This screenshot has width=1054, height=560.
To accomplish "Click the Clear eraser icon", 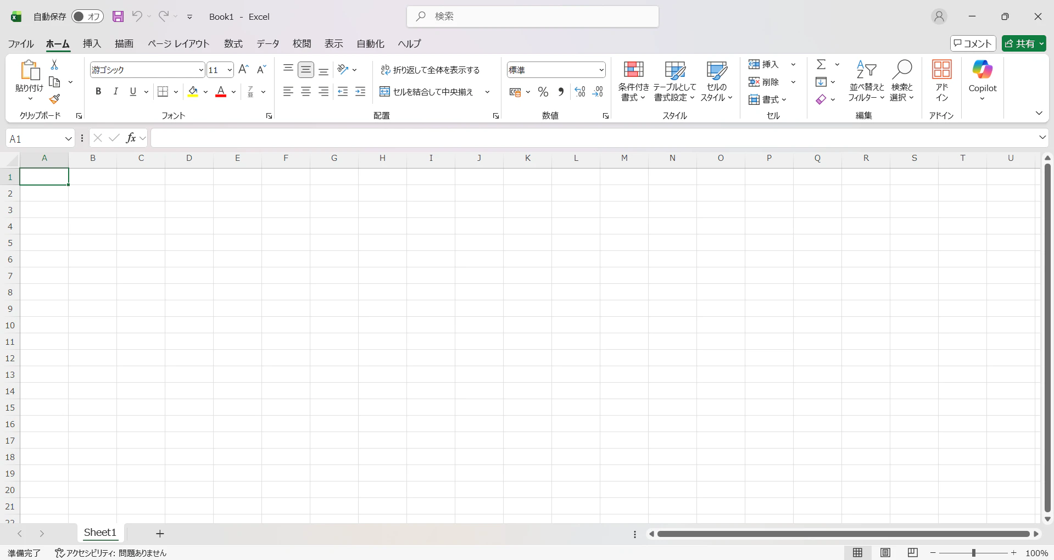I will 821,99.
